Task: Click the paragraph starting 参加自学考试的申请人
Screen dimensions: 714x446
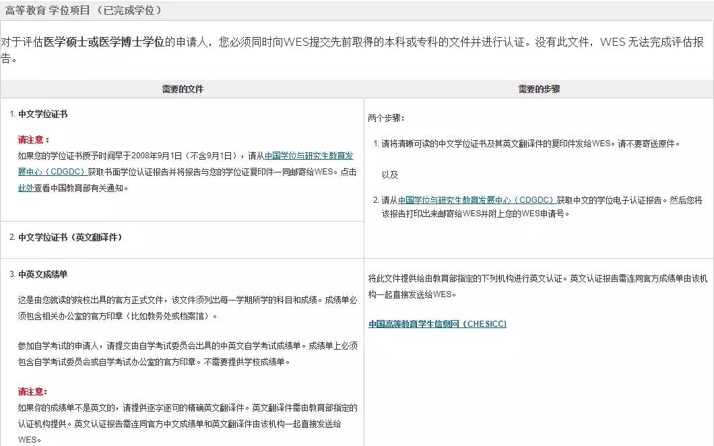Action: (188, 354)
